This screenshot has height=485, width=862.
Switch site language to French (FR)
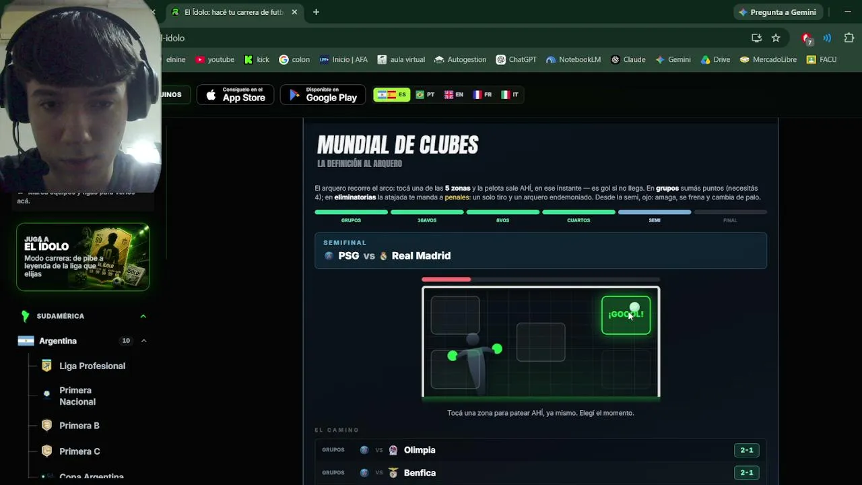tap(482, 95)
